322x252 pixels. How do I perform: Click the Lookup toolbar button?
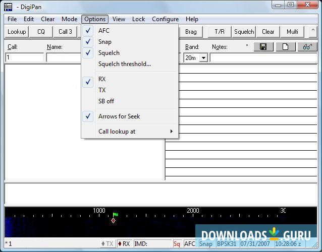[17, 32]
